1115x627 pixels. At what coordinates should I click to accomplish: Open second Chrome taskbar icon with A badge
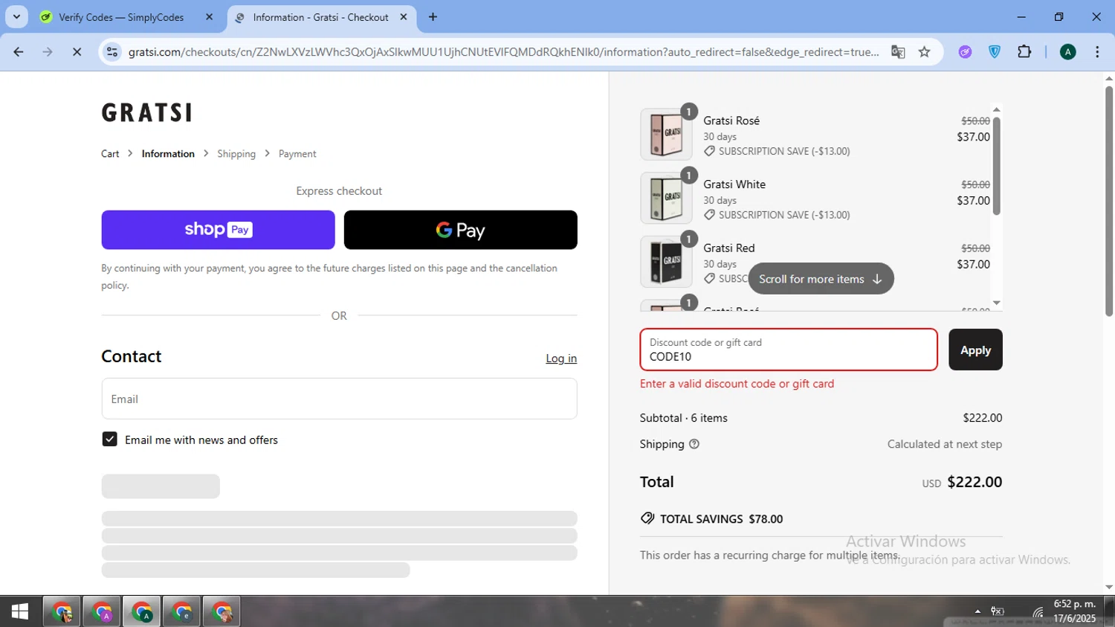[102, 611]
